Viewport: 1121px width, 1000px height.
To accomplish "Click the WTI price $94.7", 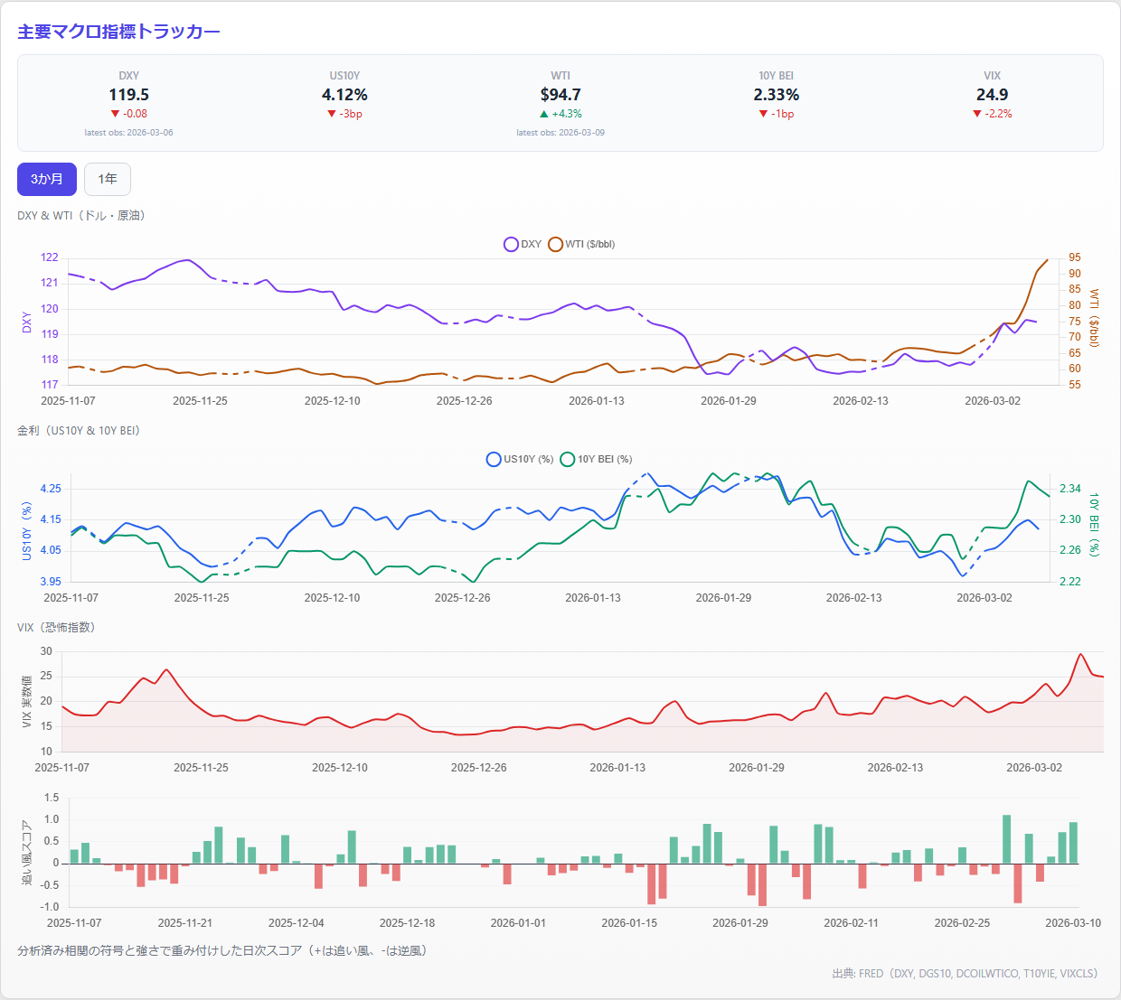I will [560, 95].
